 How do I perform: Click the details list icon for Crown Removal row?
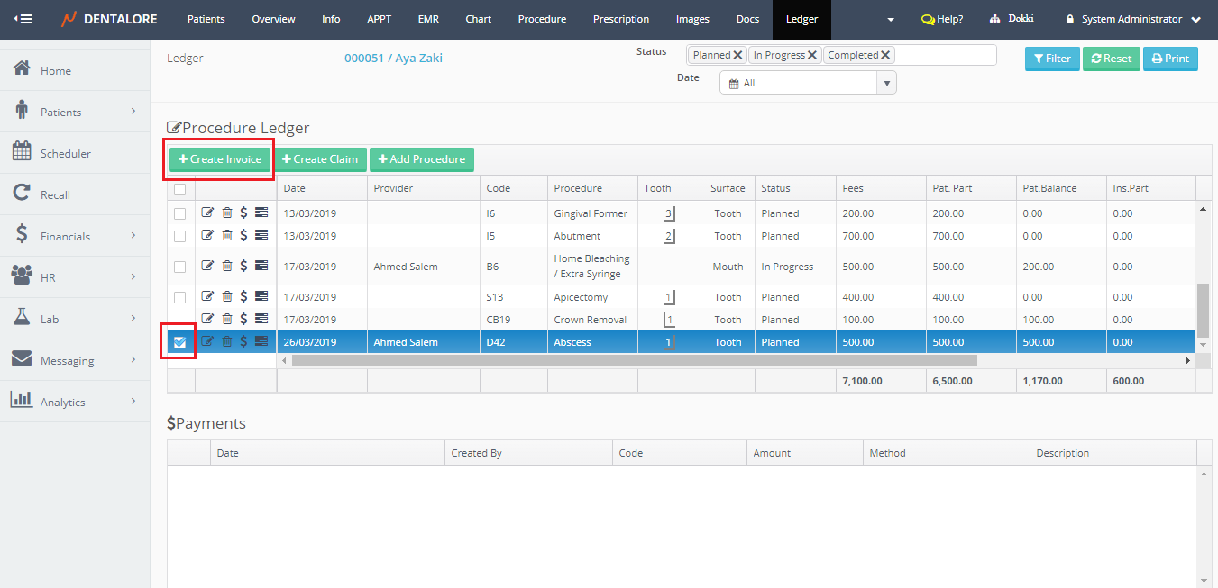pyautogui.click(x=261, y=319)
